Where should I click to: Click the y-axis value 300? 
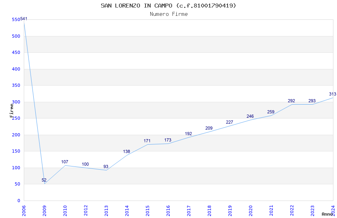(16, 102)
